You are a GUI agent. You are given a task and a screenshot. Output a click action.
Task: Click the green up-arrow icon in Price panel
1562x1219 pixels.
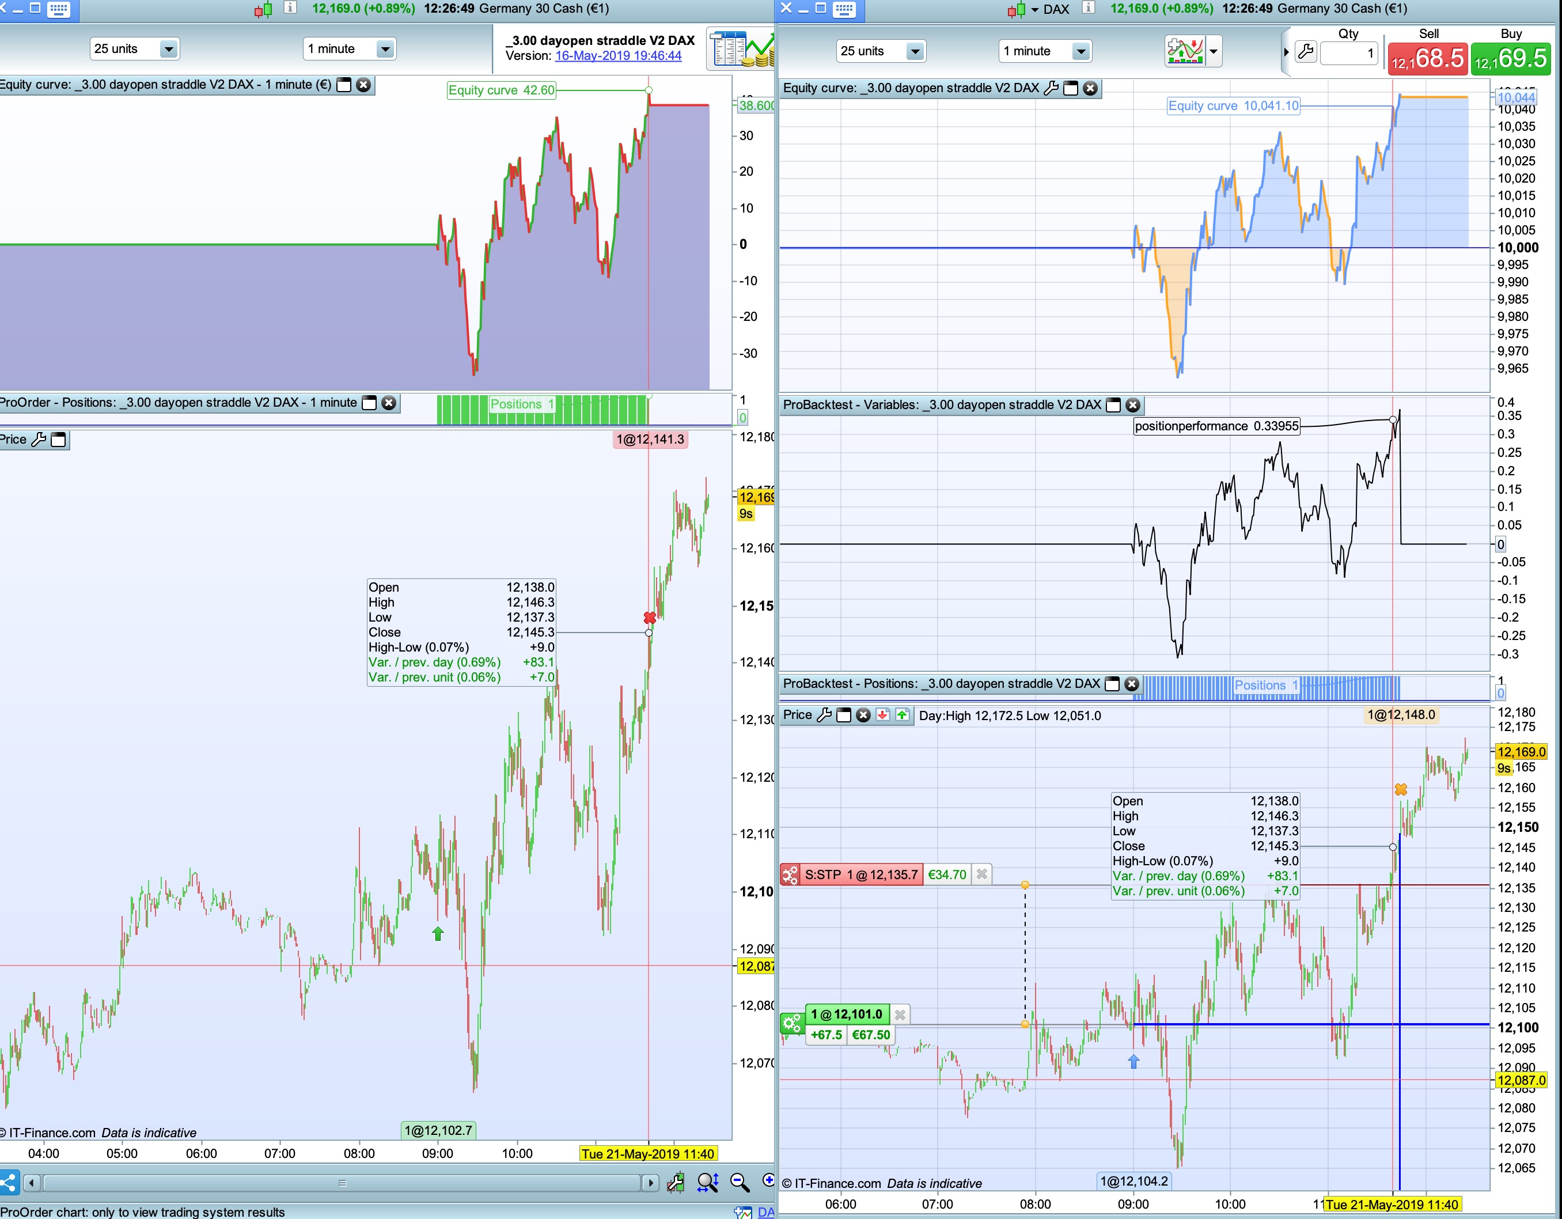pos(902,715)
